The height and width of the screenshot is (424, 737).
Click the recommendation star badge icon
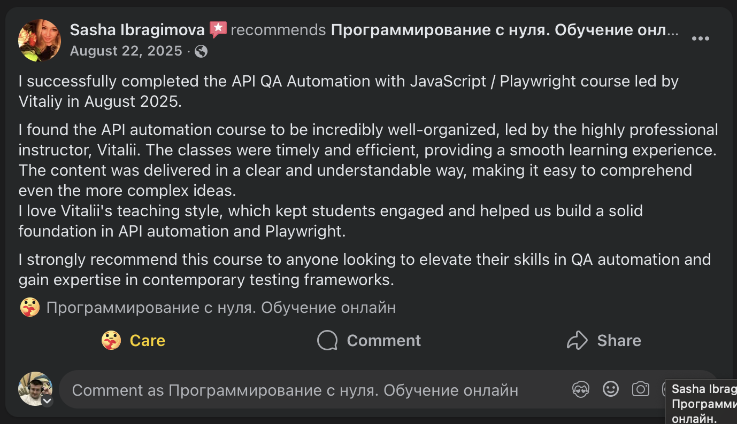(218, 29)
